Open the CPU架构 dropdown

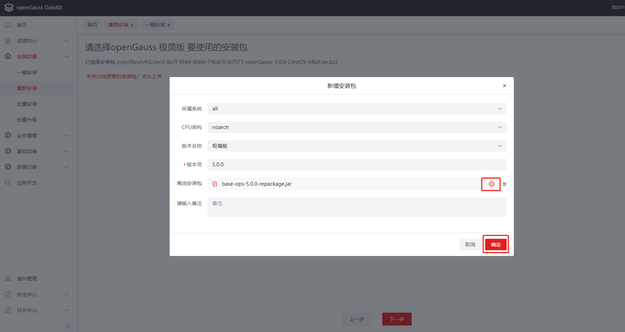[357, 127]
